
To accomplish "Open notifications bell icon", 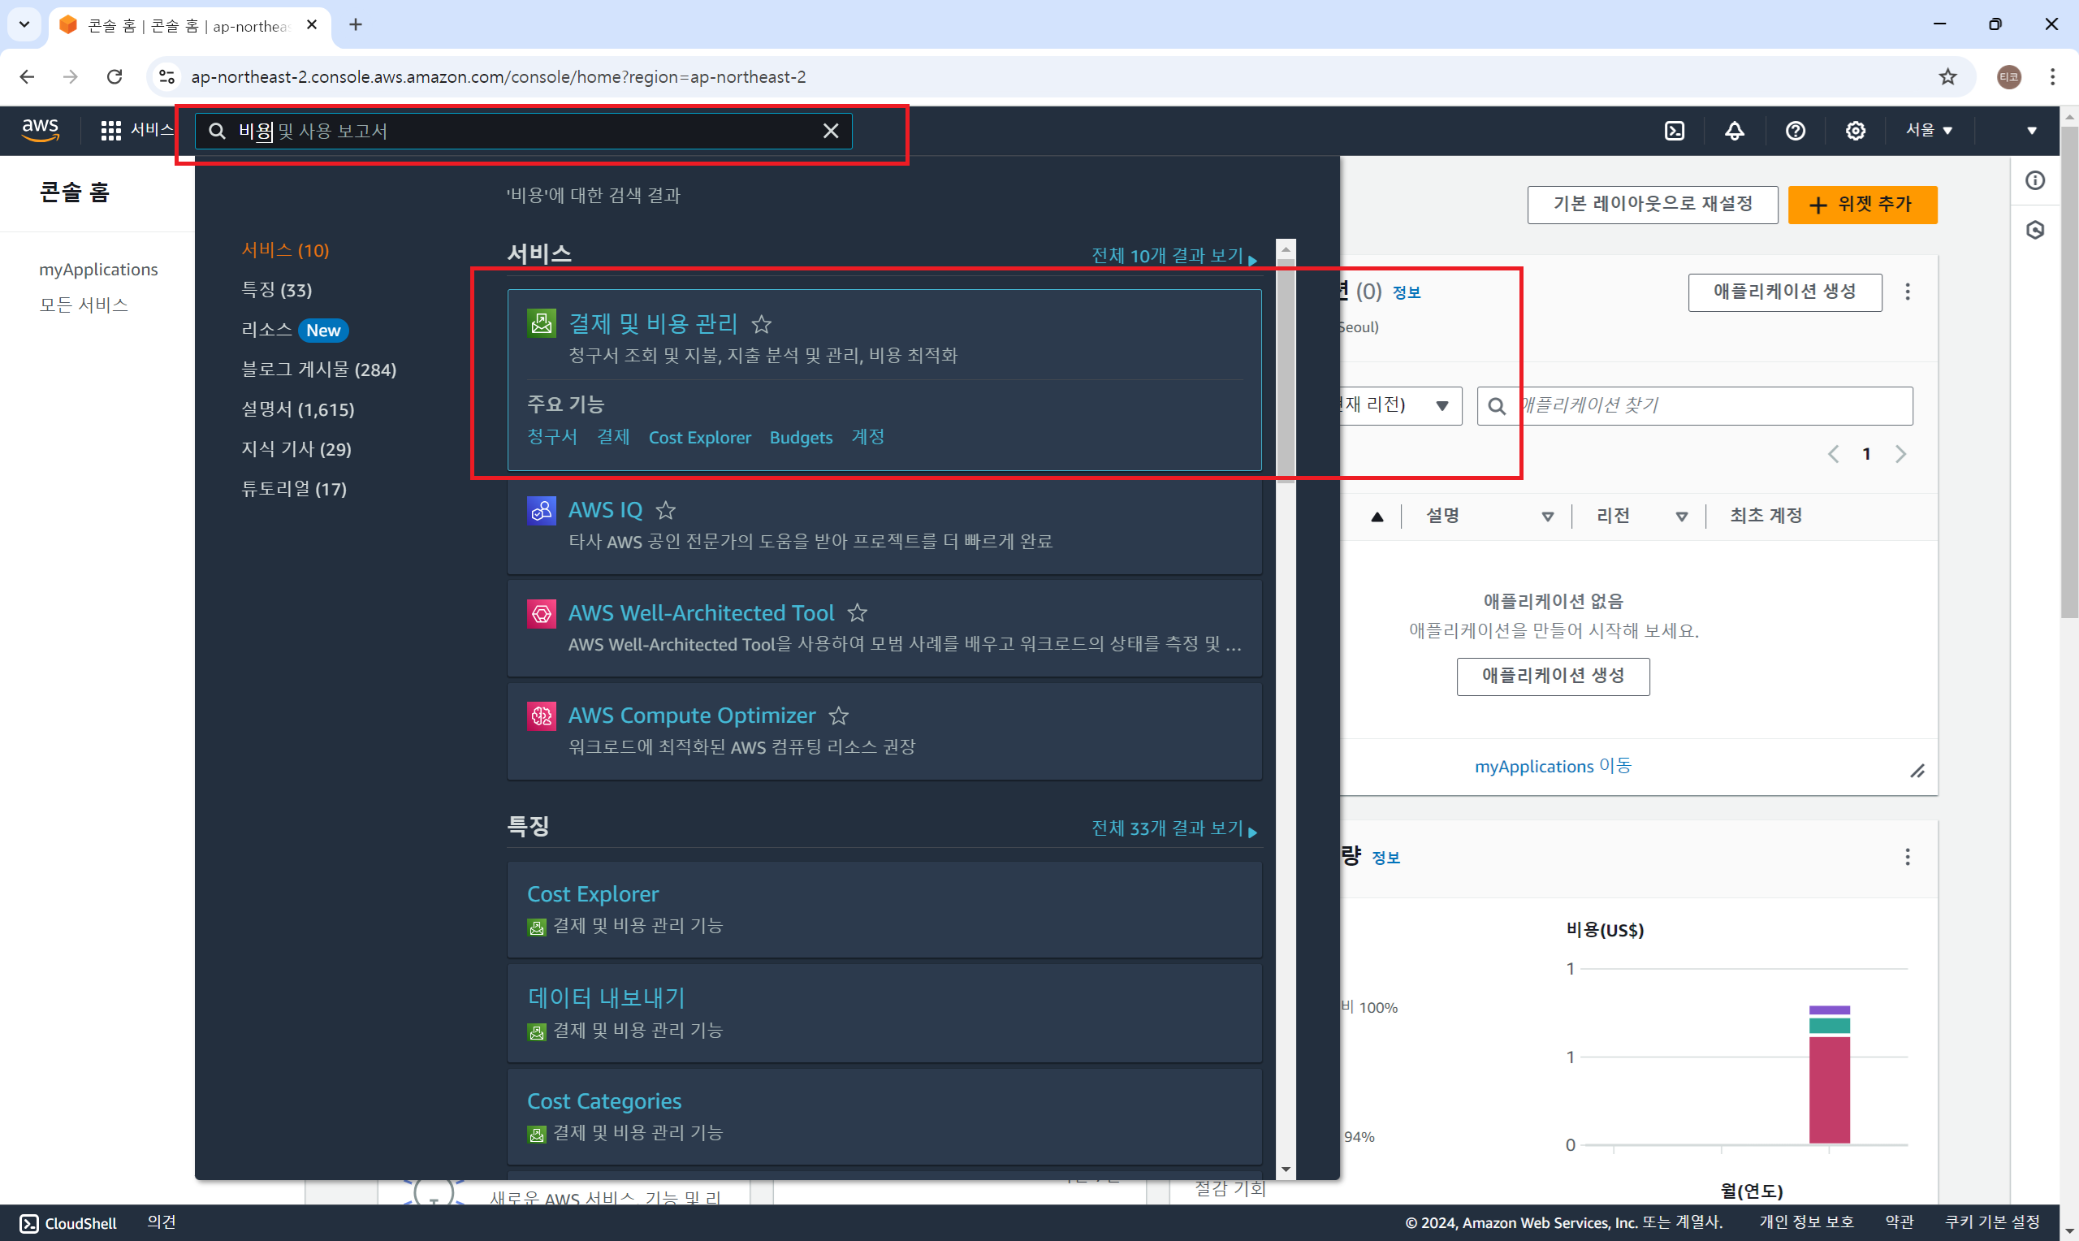I will pyautogui.click(x=1735, y=131).
